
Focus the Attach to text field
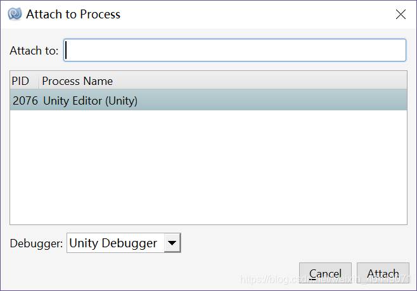coord(234,50)
